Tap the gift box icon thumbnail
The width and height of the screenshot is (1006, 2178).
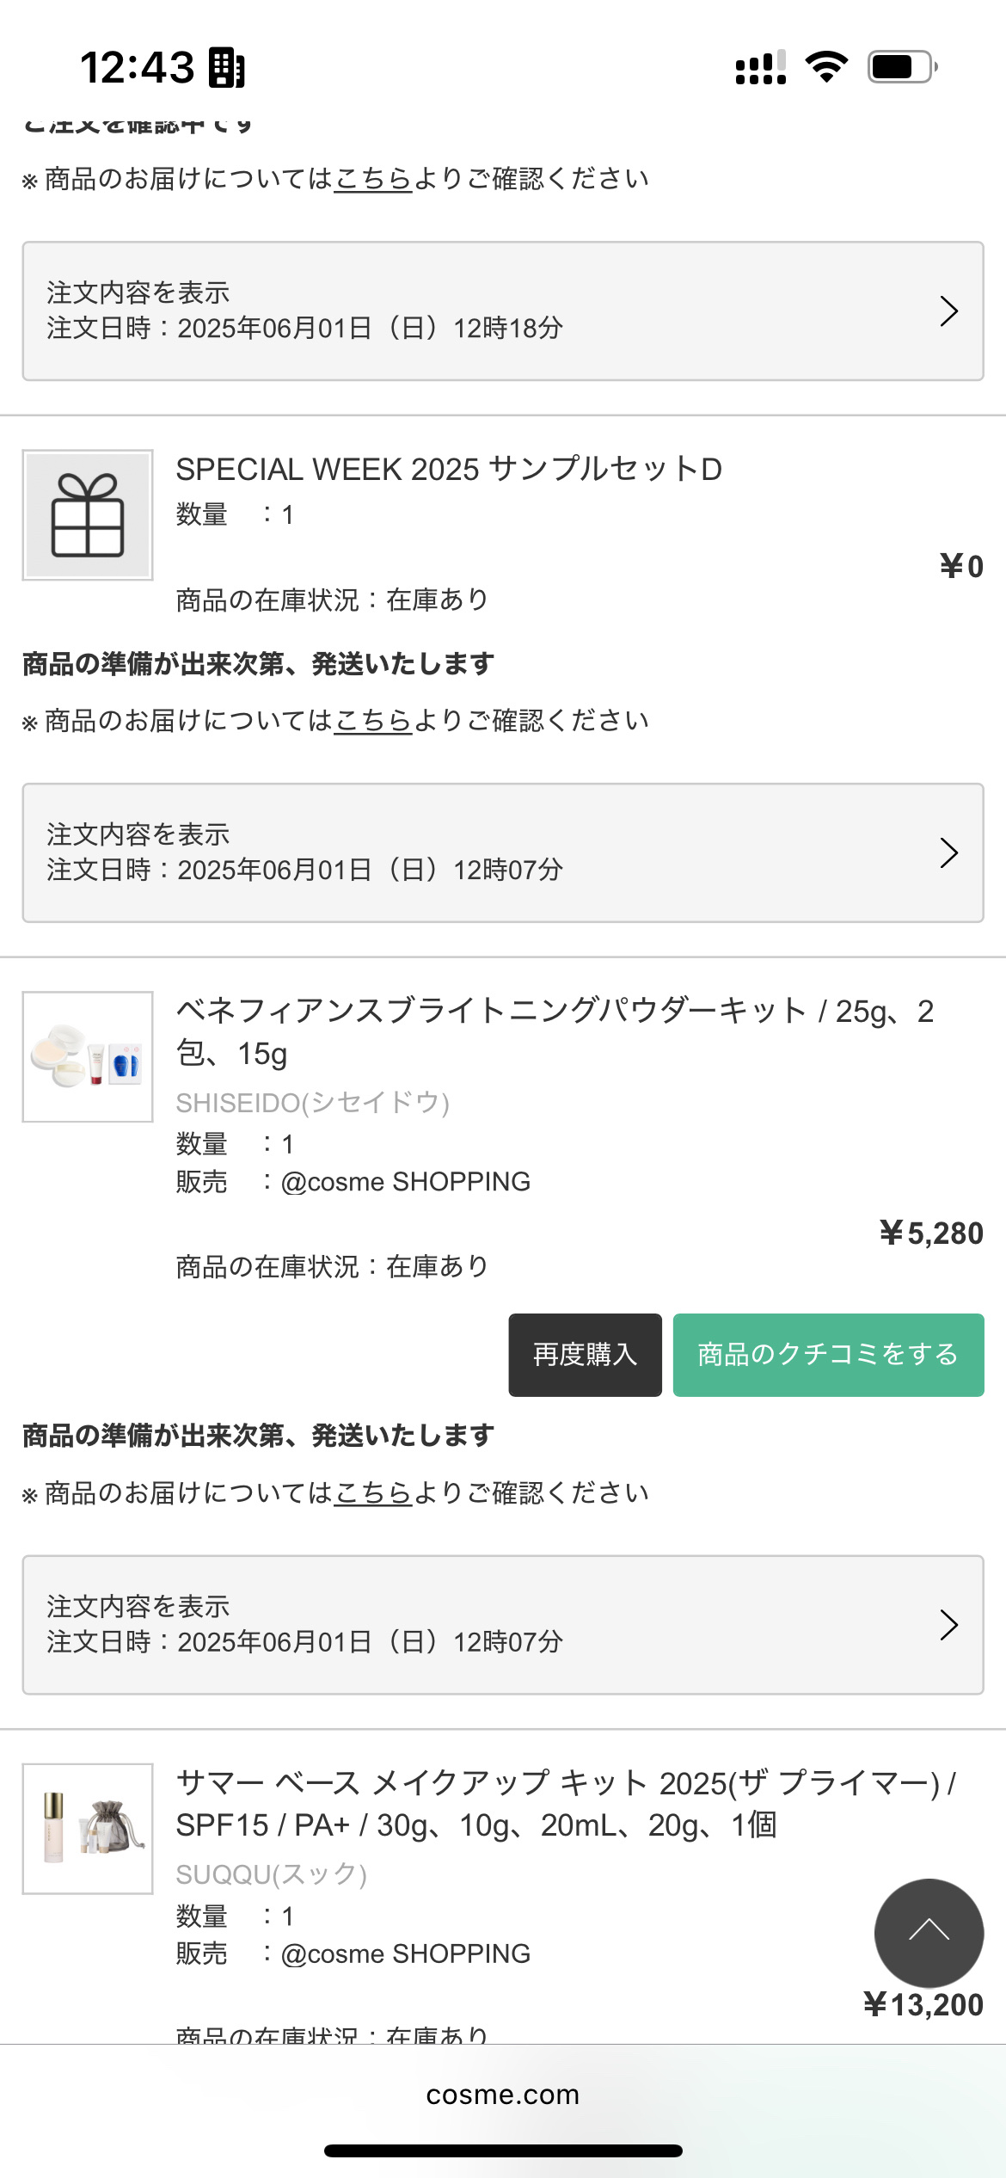coord(88,515)
